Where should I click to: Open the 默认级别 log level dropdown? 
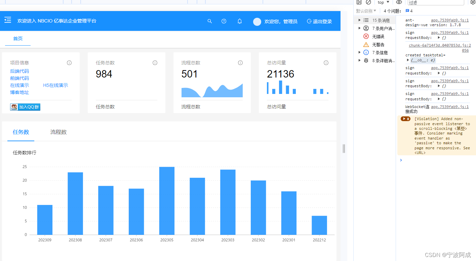366,11
